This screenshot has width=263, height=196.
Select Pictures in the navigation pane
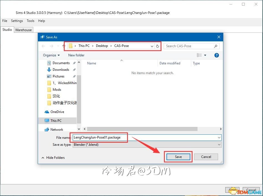pos(59,76)
